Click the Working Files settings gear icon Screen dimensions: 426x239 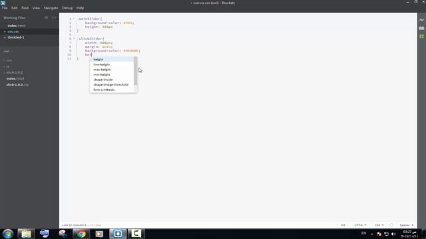click(x=46, y=18)
